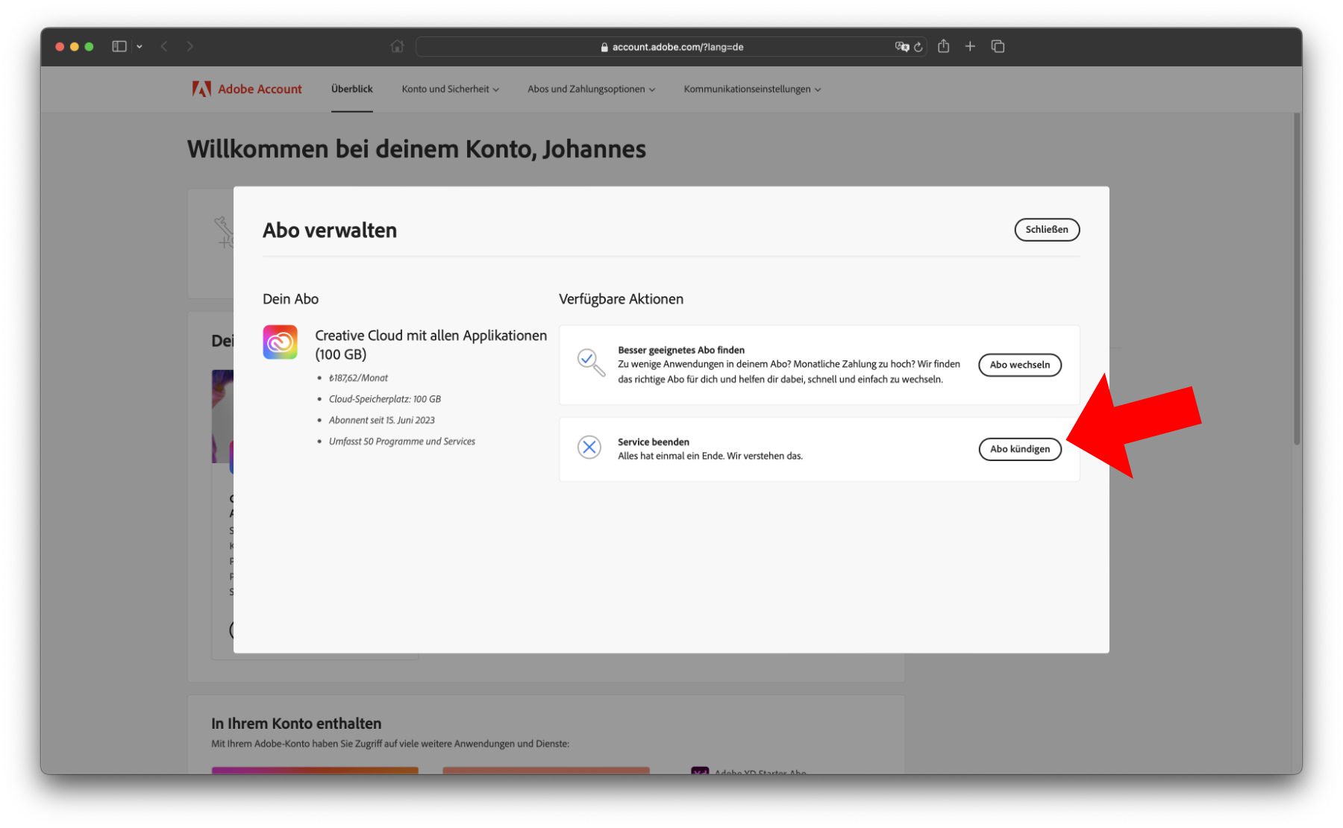Open Safari's share icon
The height and width of the screenshot is (828, 1343).
(943, 46)
